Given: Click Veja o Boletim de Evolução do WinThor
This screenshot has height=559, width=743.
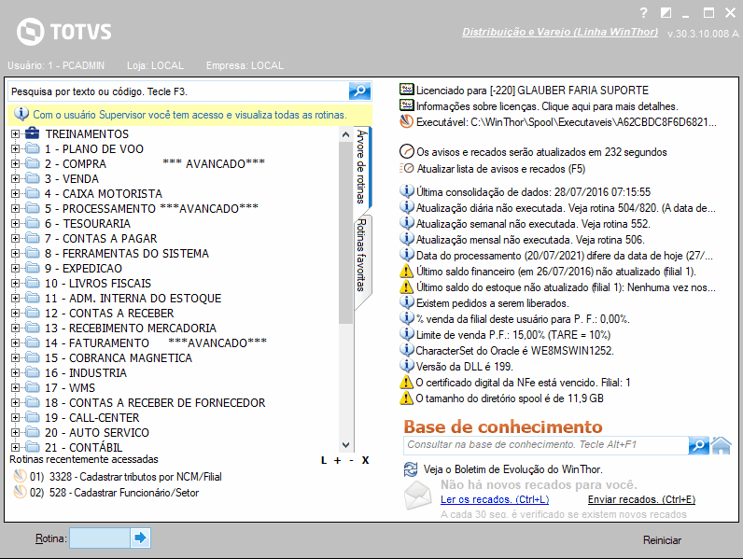Looking at the screenshot, I should pyautogui.click(x=512, y=469).
